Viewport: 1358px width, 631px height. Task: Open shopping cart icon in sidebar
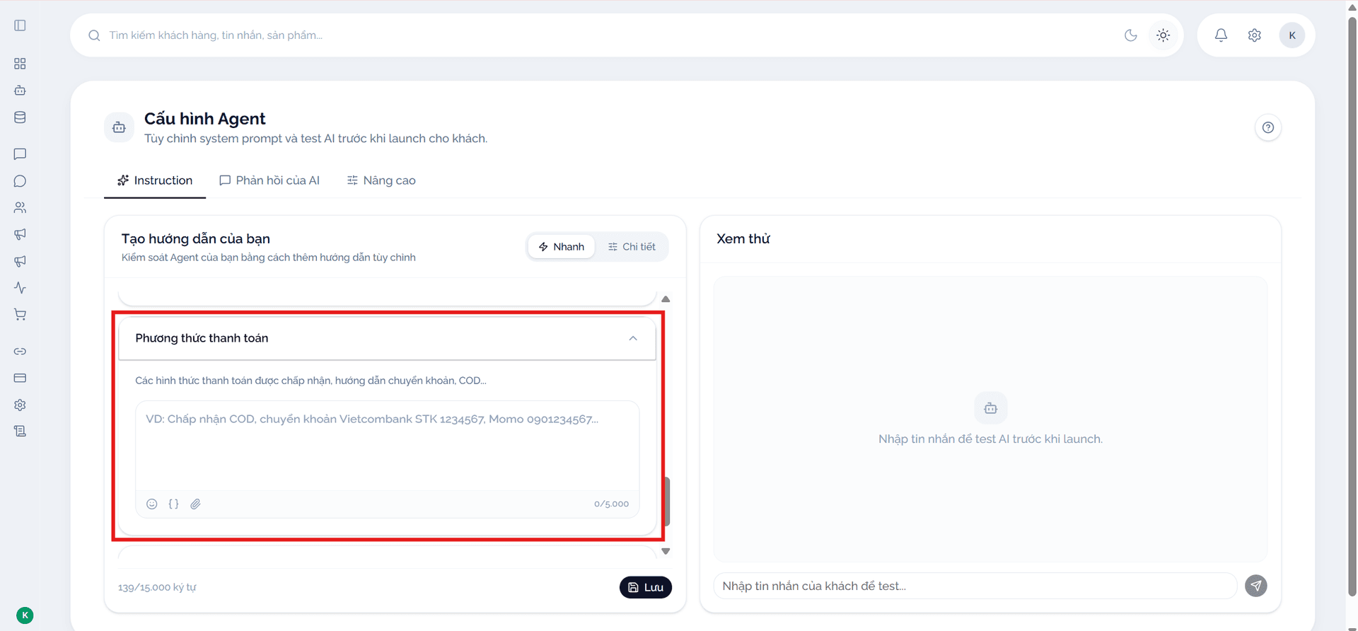(x=20, y=315)
